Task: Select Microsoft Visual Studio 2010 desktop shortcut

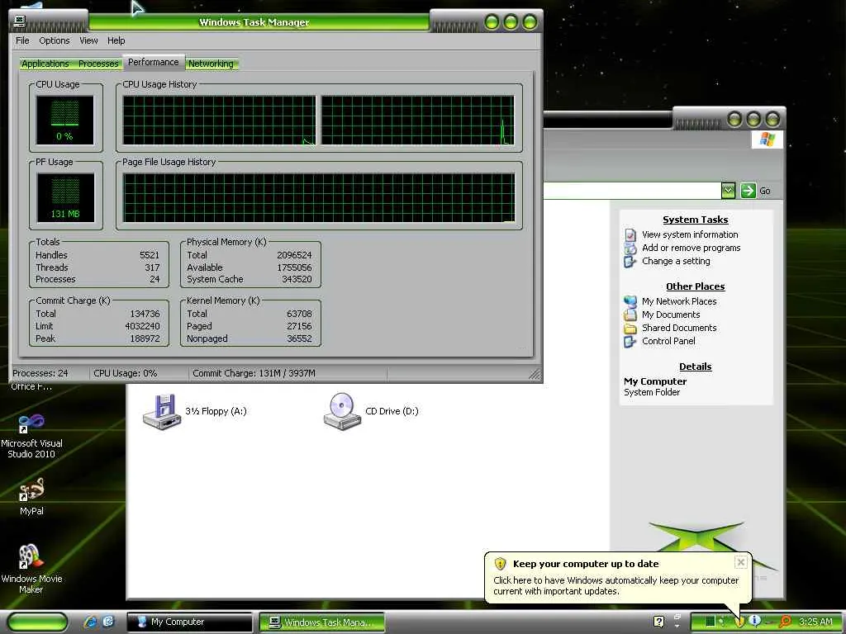Action: pyautogui.click(x=31, y=436)
